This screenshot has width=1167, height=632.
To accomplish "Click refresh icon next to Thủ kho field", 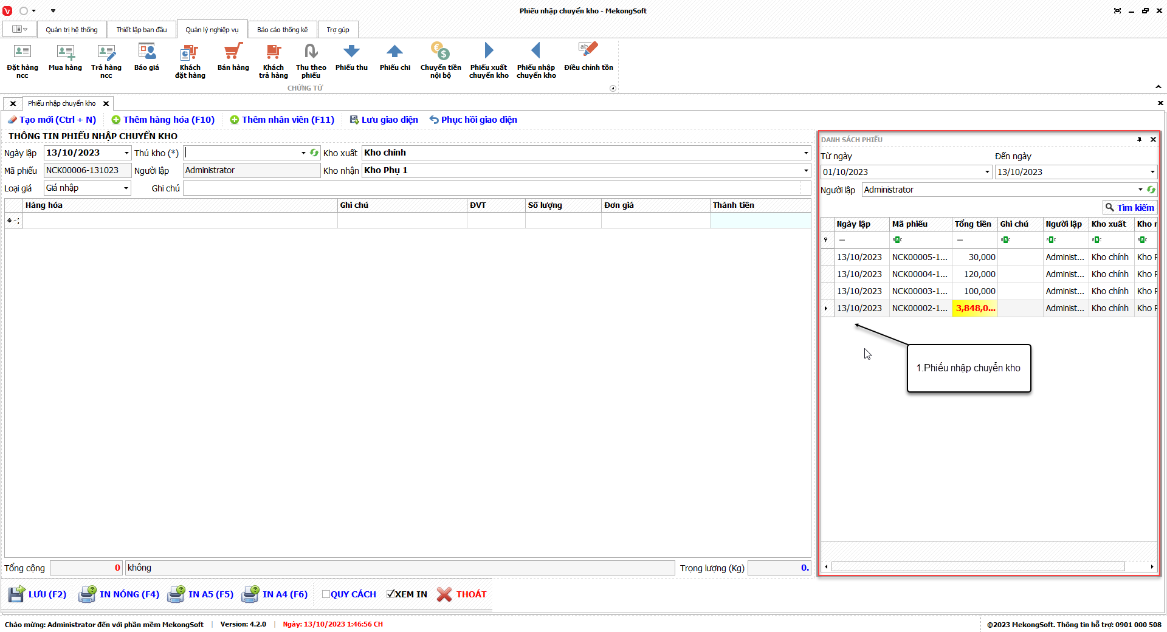I will click(x=314, y=153).
